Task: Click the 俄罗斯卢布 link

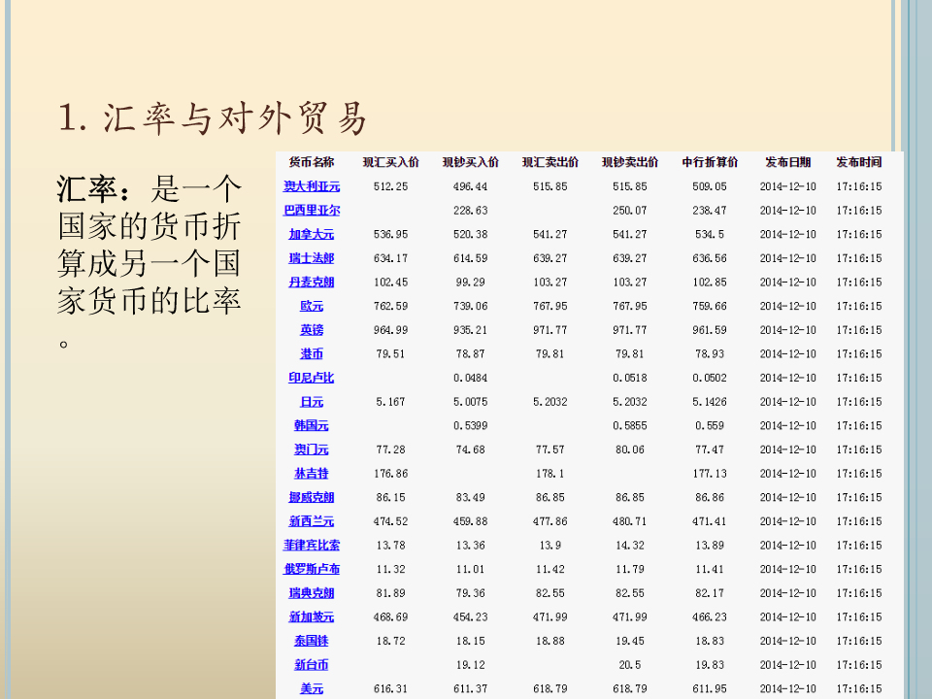Action: click(312, 569)
